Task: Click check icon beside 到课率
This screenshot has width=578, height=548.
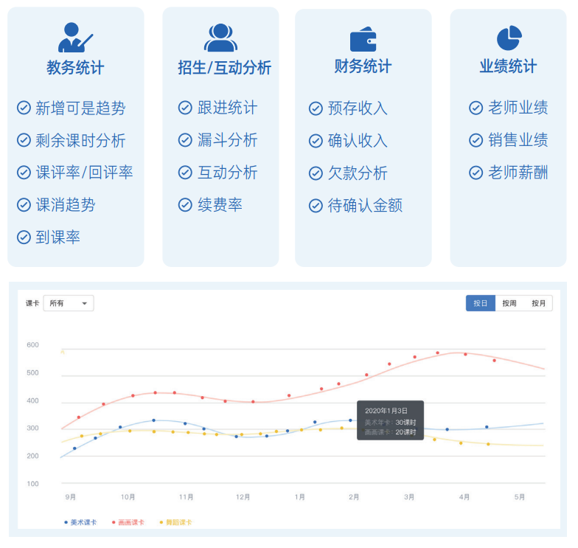Action: pyautogui.click(x=24, y=237)
